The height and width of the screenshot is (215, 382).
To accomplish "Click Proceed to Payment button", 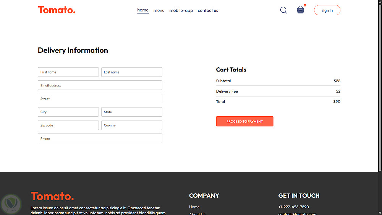I will tap(244, 121).
